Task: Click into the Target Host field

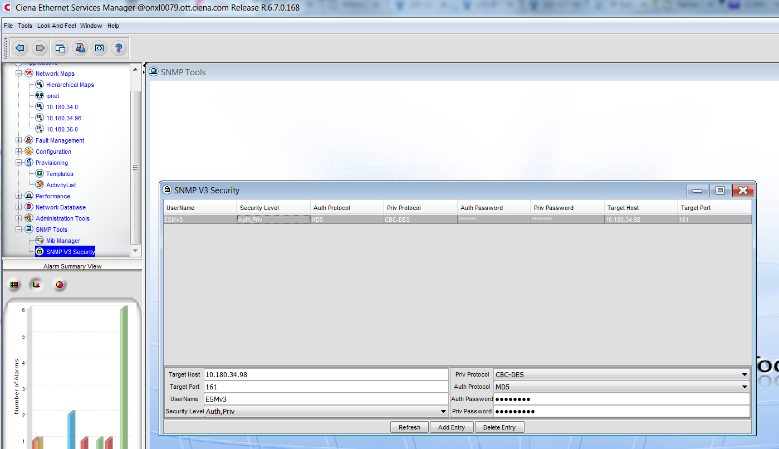Action: click(326, 375)
